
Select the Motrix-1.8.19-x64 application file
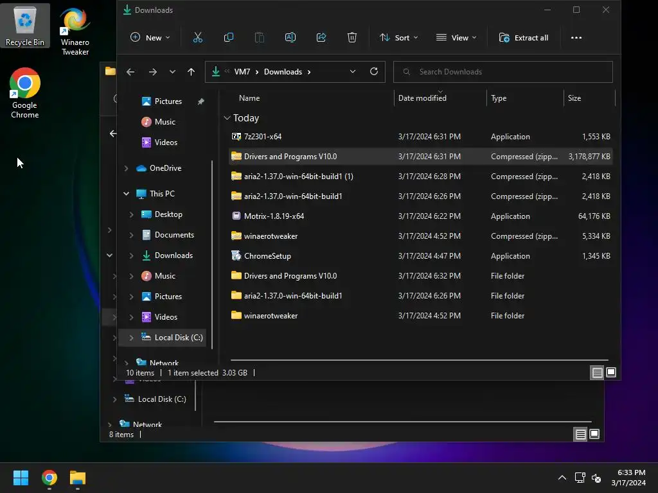click(274, 216)
